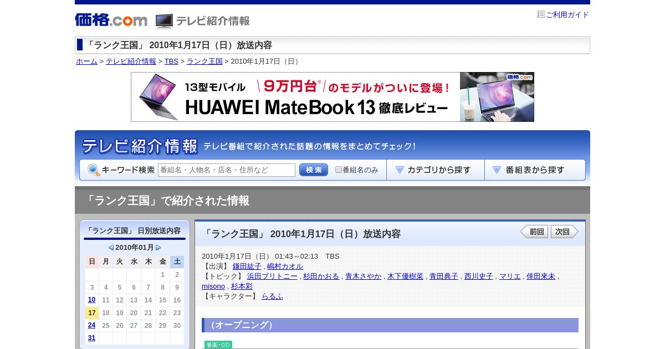
Task: Click the 前回 previous broadcast button
Action: 534,232
